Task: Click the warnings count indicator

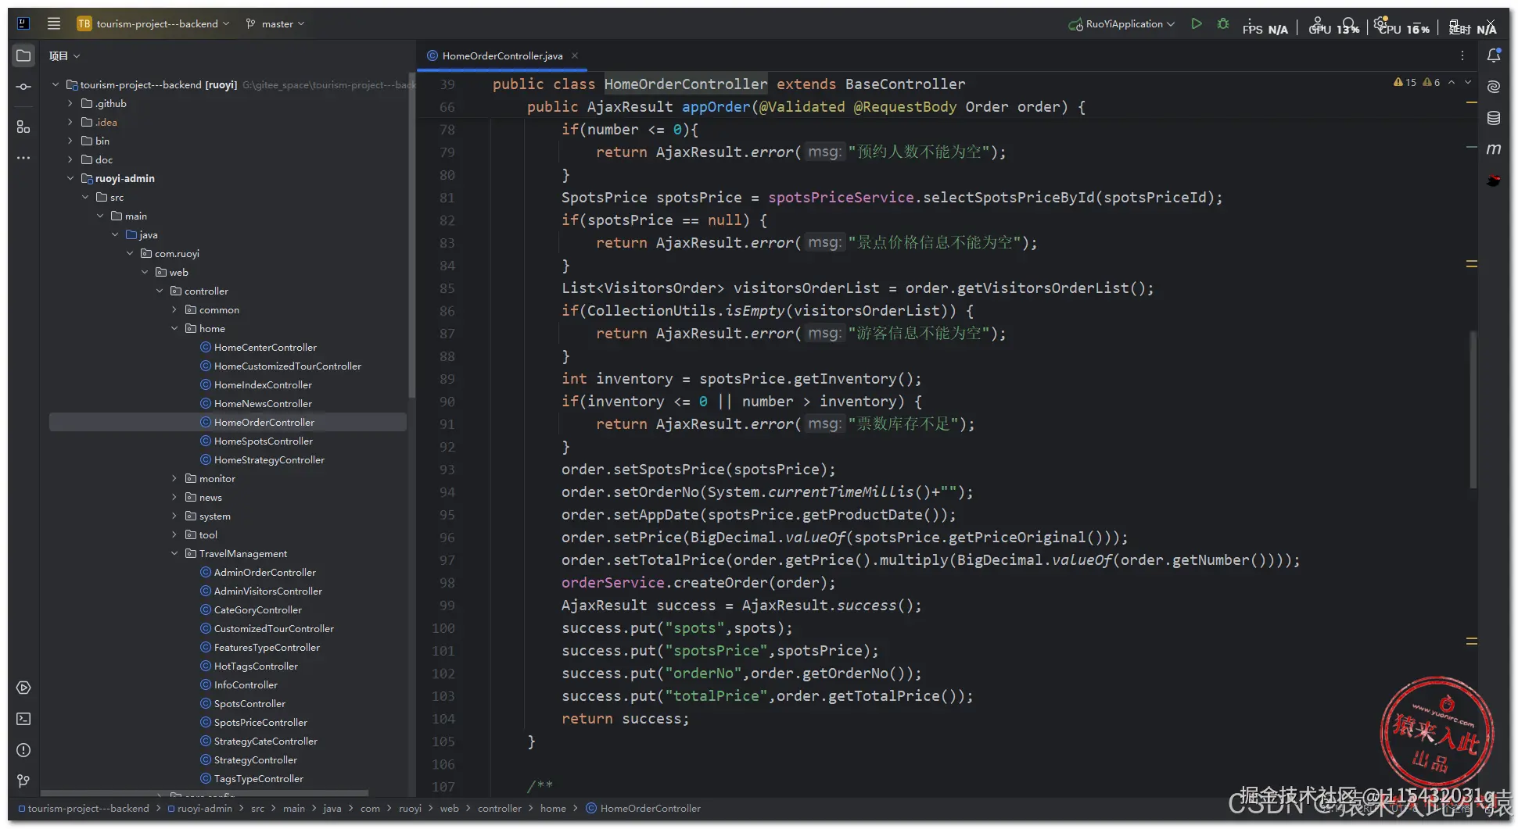Action: coord(1405,82)
